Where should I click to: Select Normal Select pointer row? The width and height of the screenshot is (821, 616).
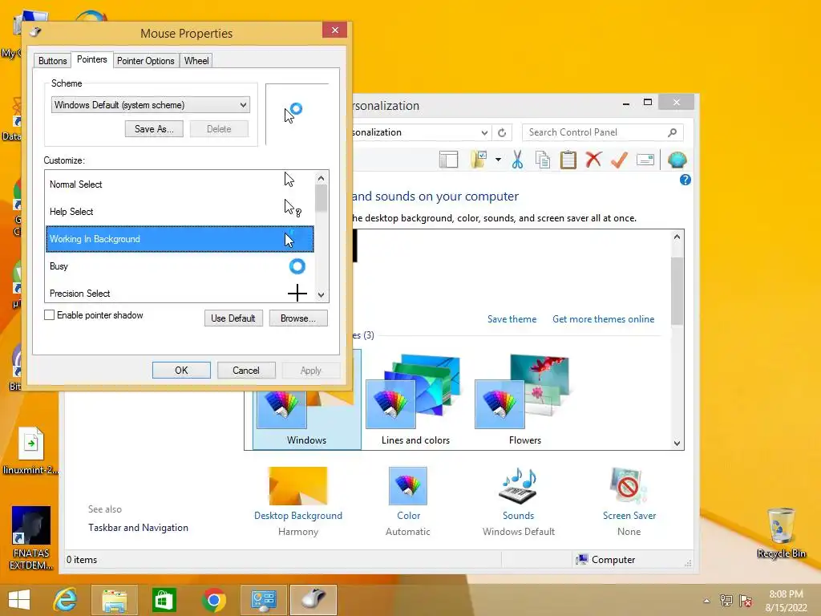click(x=180, y=184)
